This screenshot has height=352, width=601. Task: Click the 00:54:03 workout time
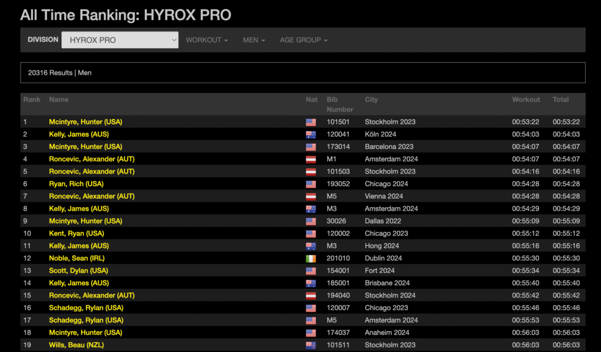[x=525, y=134]
